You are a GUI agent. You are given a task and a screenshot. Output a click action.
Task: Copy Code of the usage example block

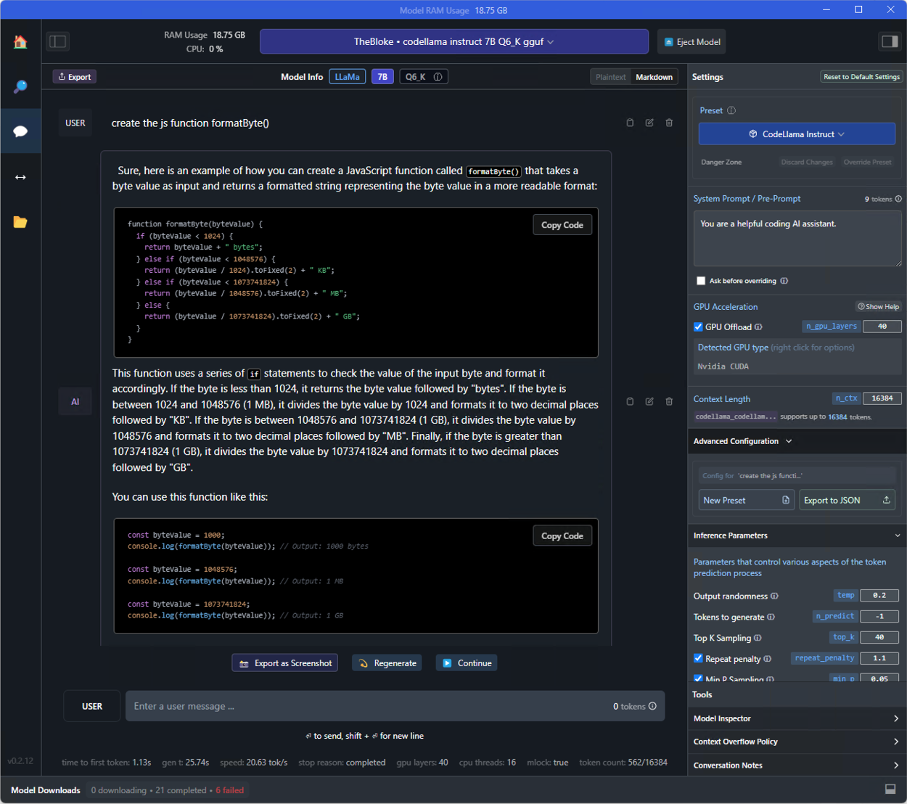tap(562, 536)
